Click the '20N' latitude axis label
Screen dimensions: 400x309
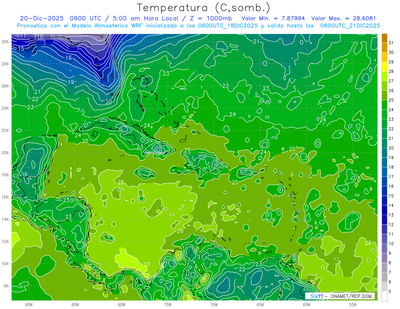5,153
